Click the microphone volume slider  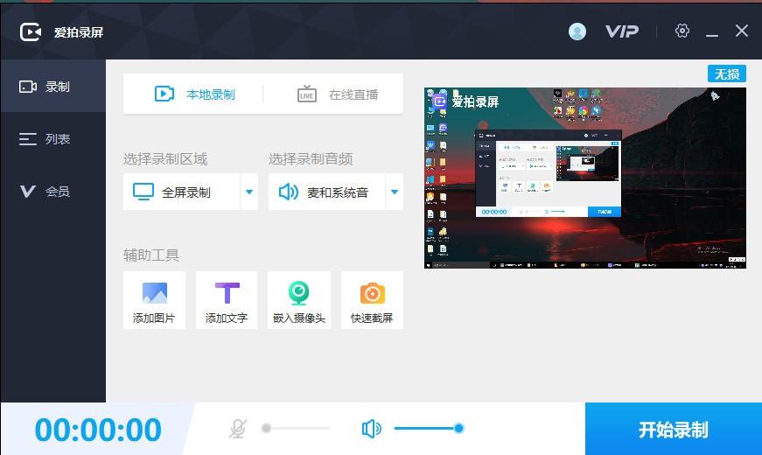coord(297,428)
